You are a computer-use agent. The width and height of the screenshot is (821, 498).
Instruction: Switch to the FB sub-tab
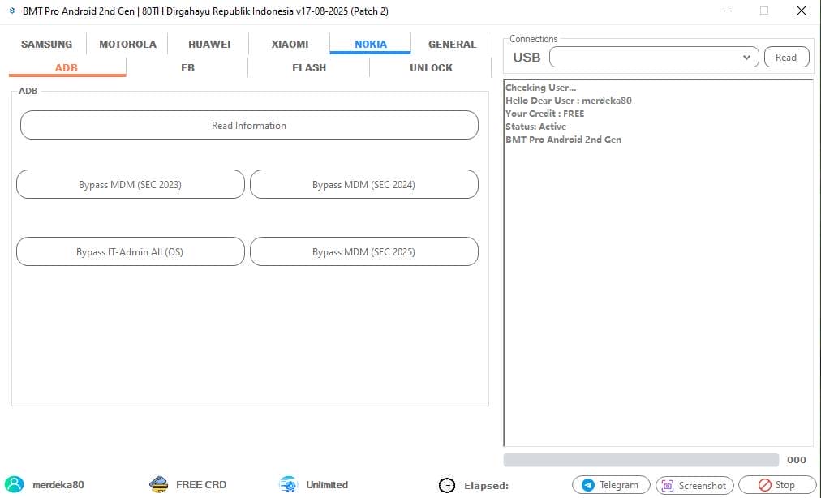[x=187, y=68]
